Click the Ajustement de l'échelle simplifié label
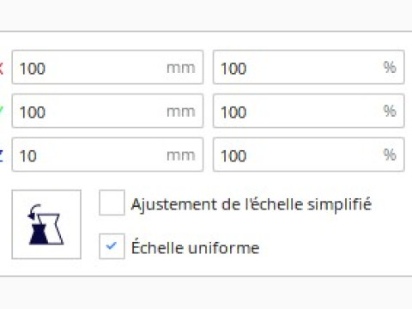Viewport: 412px width, 309px height. (x=251, y=204)
